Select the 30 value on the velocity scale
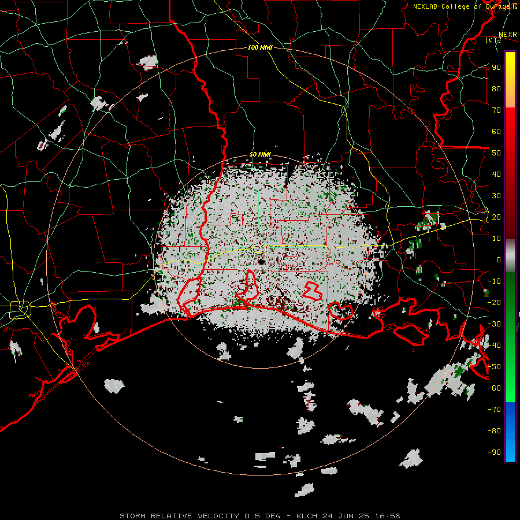 (496, 196)
